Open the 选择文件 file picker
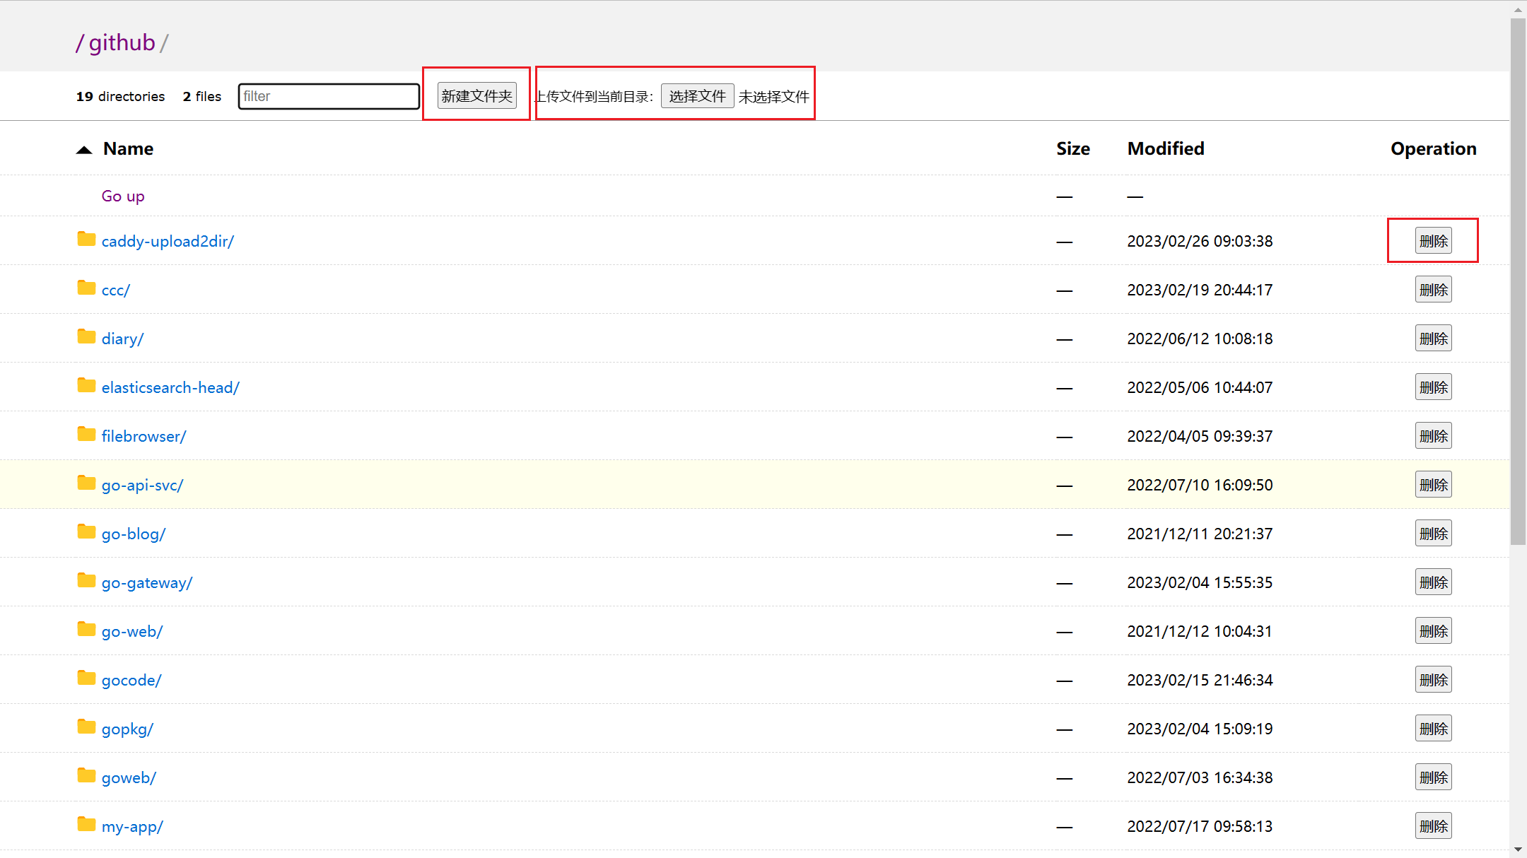Image resolution: width=1527 pixels, height=858 pixels. coord(697,96)
